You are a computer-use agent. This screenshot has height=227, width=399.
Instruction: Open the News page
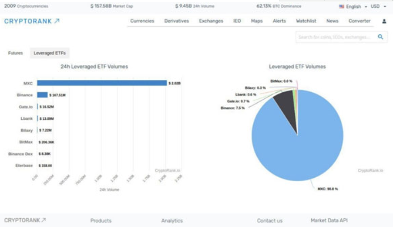click(x=332, y=21)
